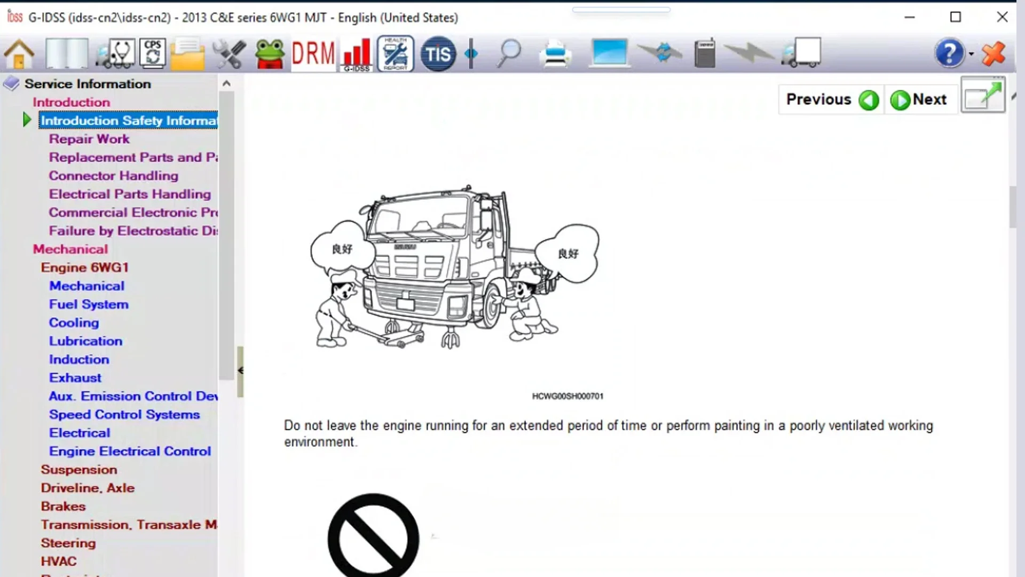Click the navigation tree vertical scrollbar
Screen dimensions: 1025x577
[x=226, y=235]
